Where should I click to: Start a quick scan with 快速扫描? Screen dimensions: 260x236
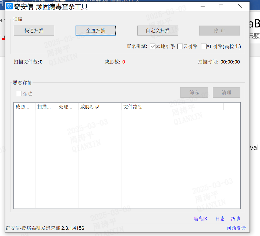(x=34, y=31)
